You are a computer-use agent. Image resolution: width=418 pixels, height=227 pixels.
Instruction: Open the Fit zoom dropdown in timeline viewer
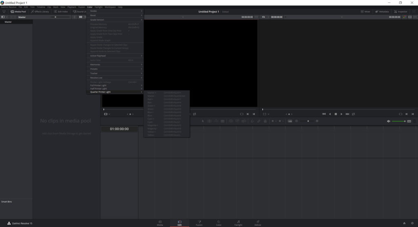point(265,17)
